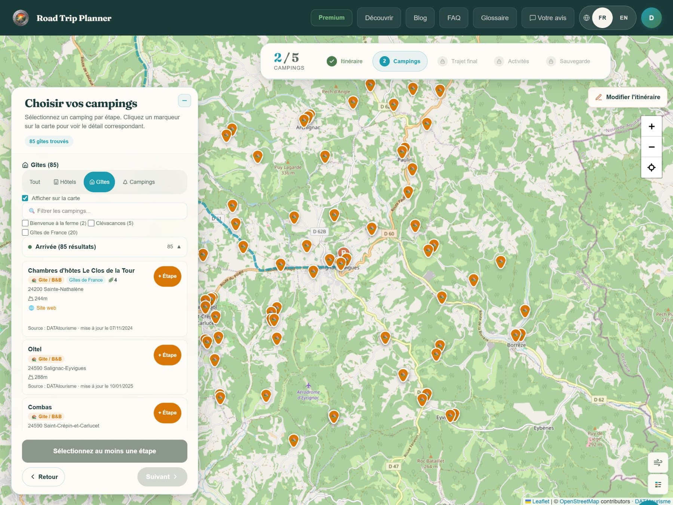673x505 pixels.
Task: Collapse the Arrivée (85 résultats) section
Action: pos(105,247)
